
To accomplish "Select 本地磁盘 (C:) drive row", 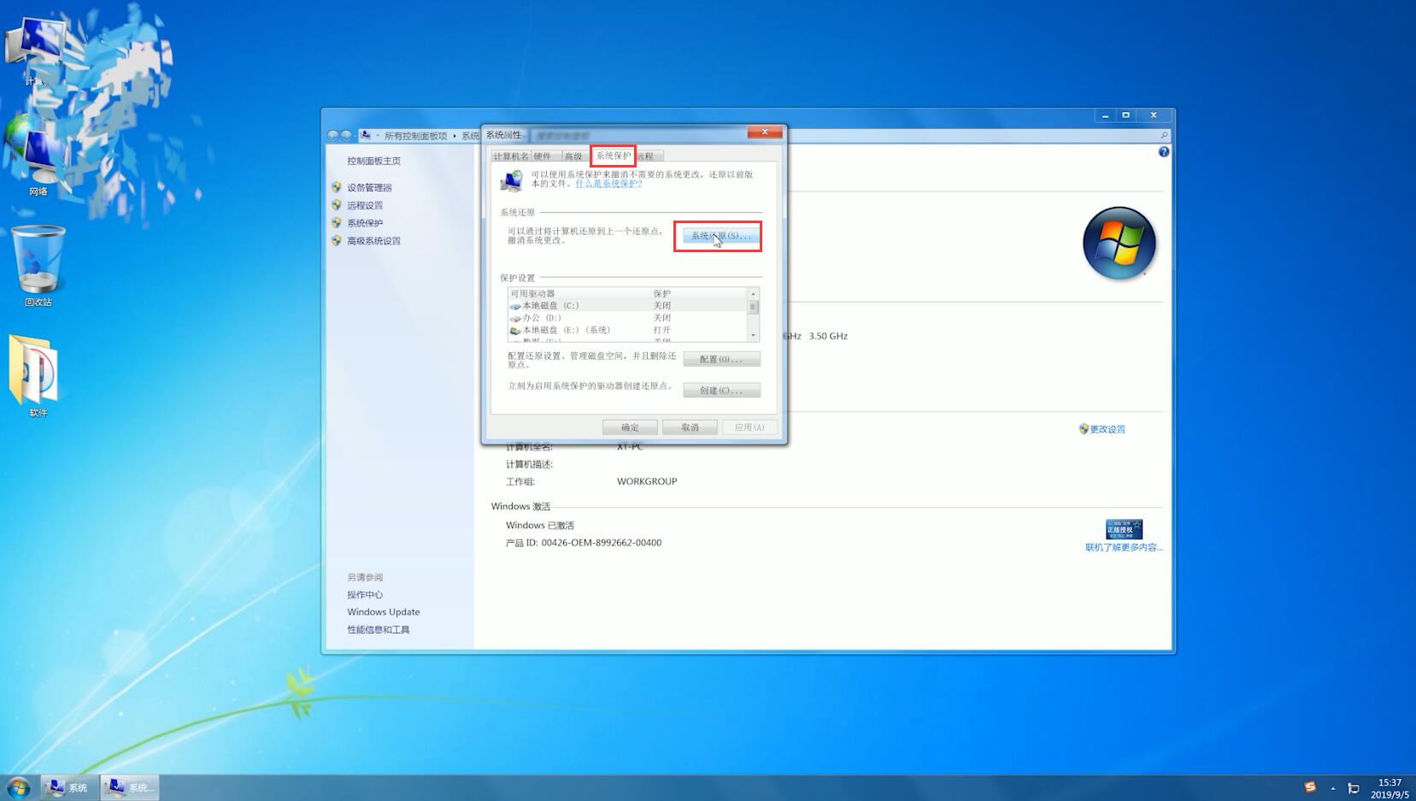I will click(x=627, y=305).
